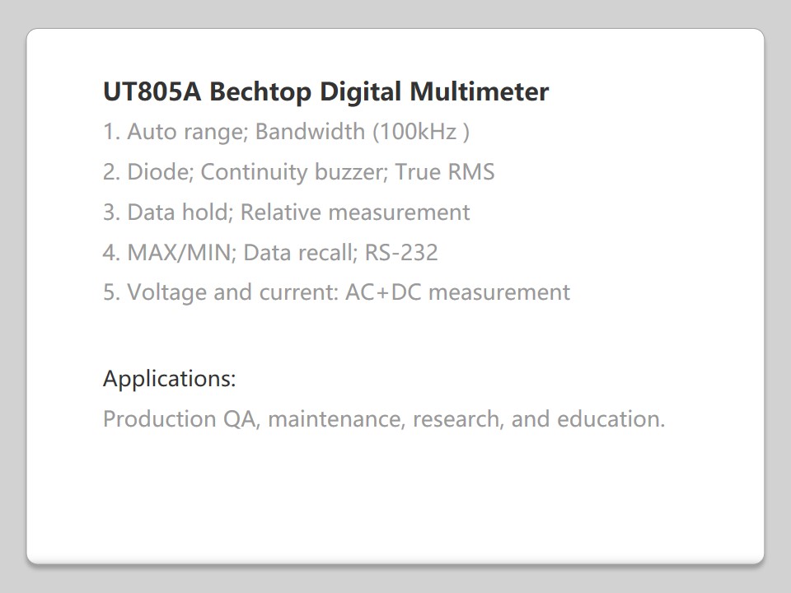Viewport: 791px width, 593px height.
Task: Click the 'RS-232' text
Action: tap(401, 252)
